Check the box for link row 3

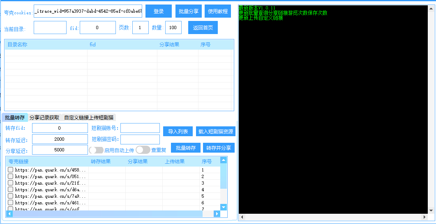tap(11, 183)
